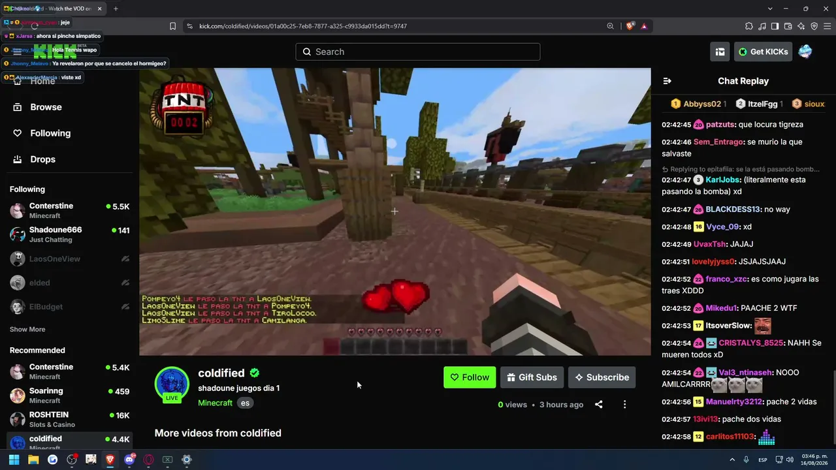This screenshot has width=836, height=470.
Task: Open the video three-dot options menu
Action: pyautogui.click(x=624, y=405)
